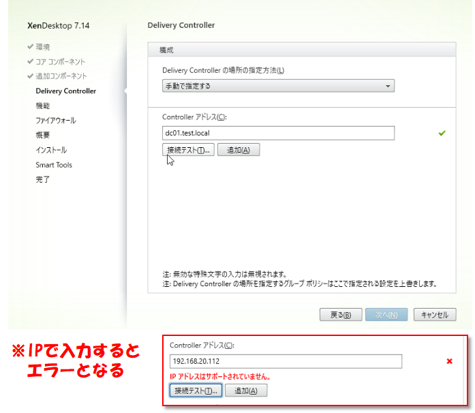Screen dimensions: 475x413
Task: Click the upper 追加(A) button beside the test button
Action: point(239,150)
